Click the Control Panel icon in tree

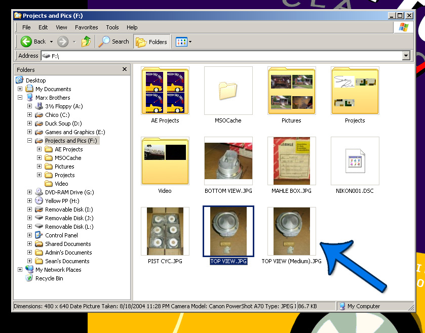click(39, 235)
